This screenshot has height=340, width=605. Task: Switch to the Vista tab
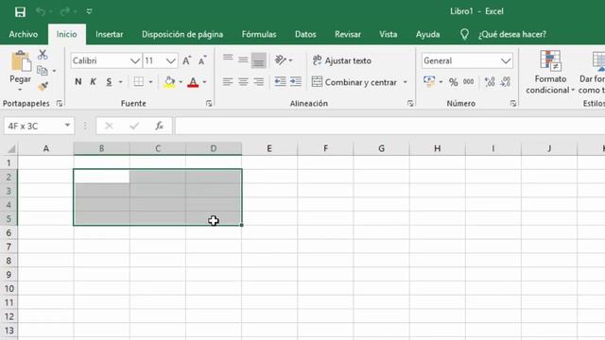[x=389, y=34]
